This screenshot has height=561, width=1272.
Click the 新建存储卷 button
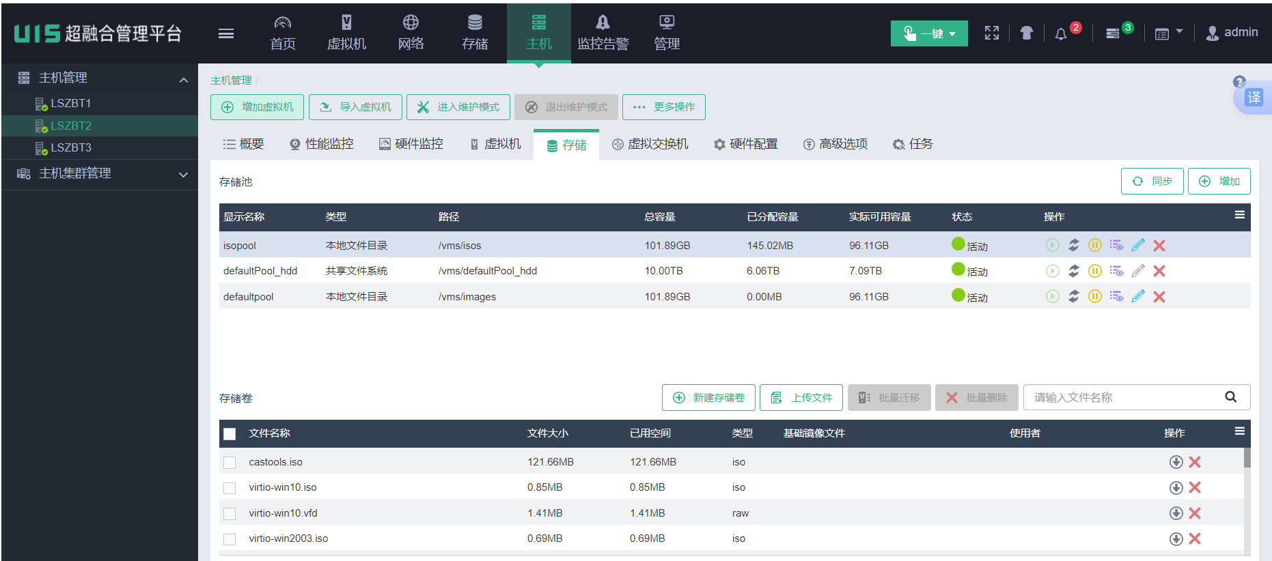click(708, 398)
